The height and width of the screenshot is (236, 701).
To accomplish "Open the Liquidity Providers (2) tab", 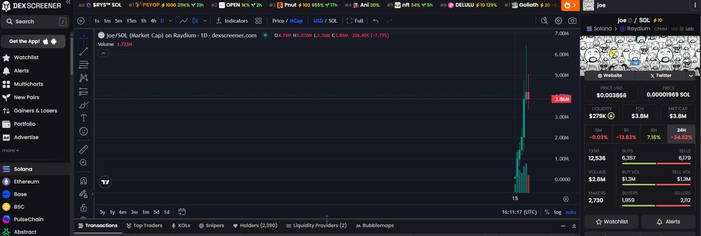I will [x=316, y=225].
